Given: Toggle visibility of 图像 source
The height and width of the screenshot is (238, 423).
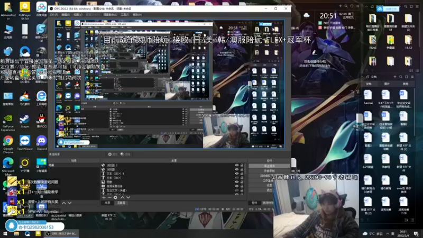Looking at the screenshot, I should (x=236, y=182).
